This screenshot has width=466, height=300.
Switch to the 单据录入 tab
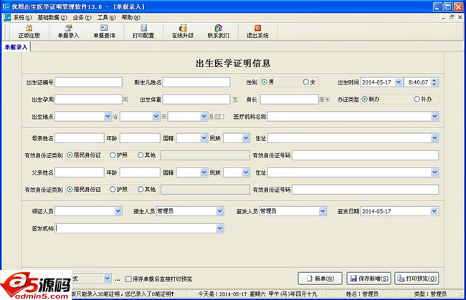[x=16, y=47]
